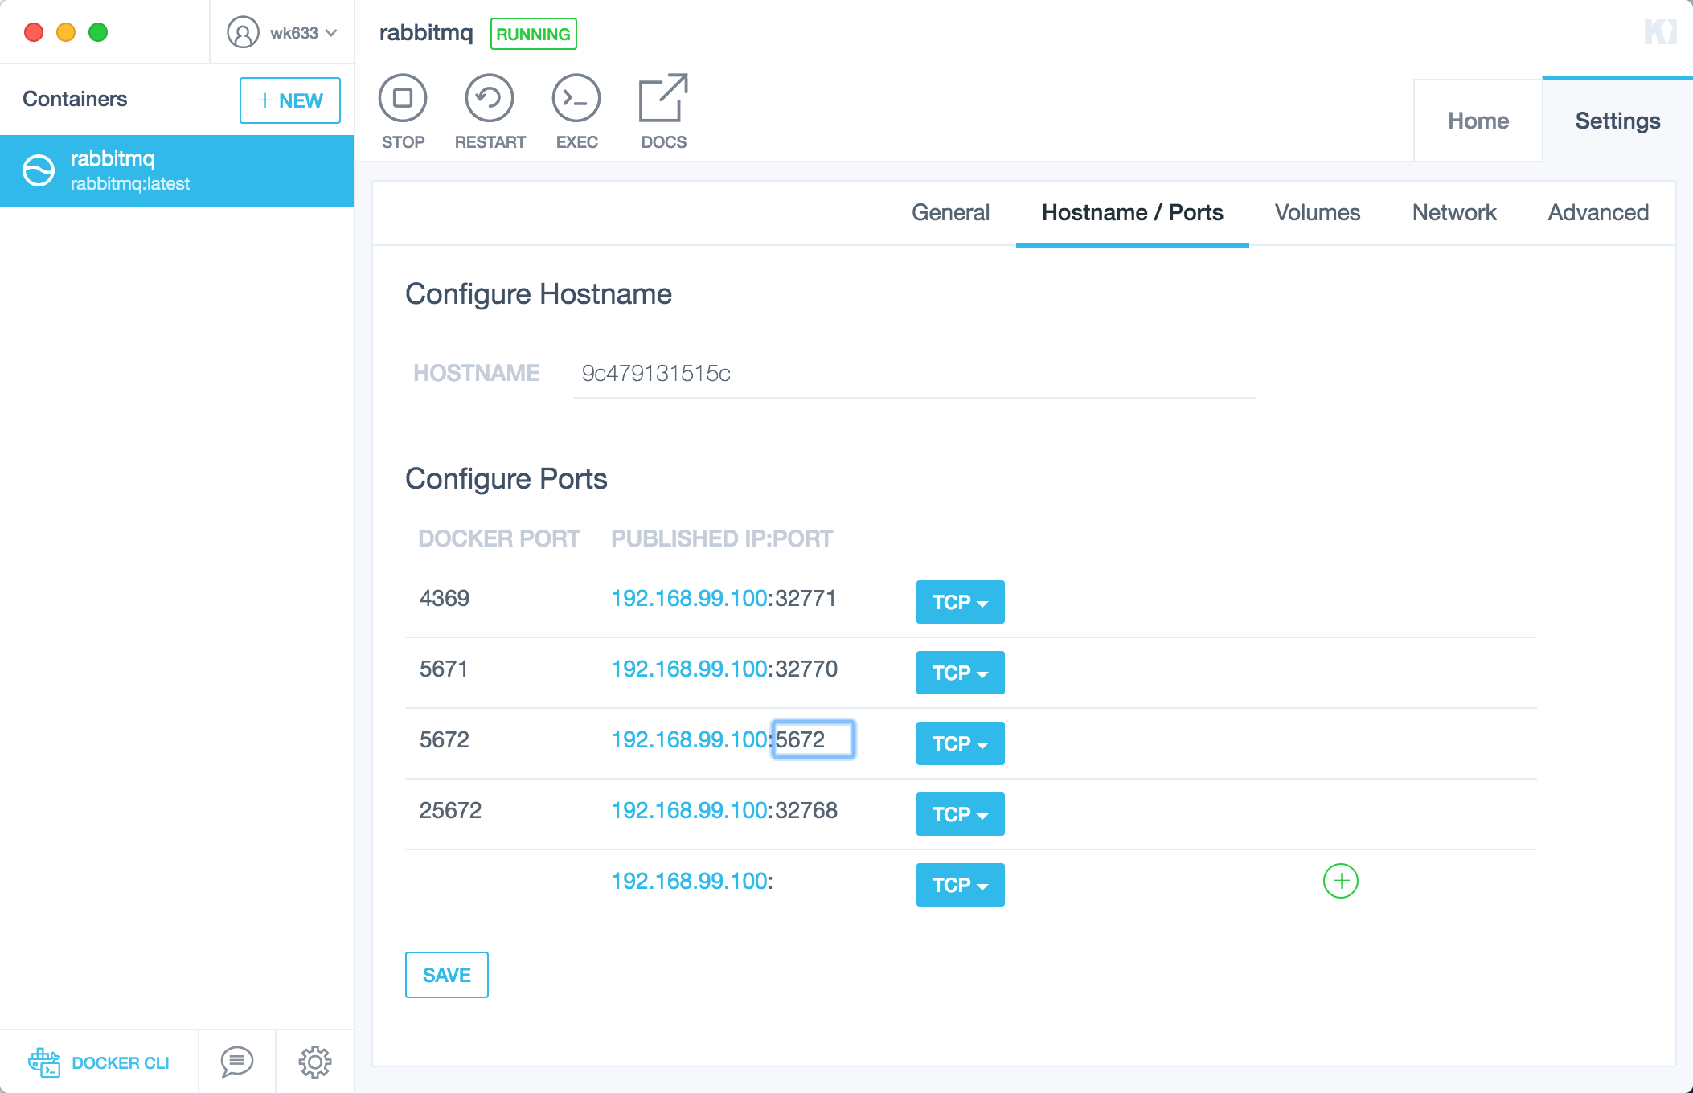Screen dimensions: 1693x1093
Task: Open the feedback chat bubble icon
Action: click(x=237, y=1062)
